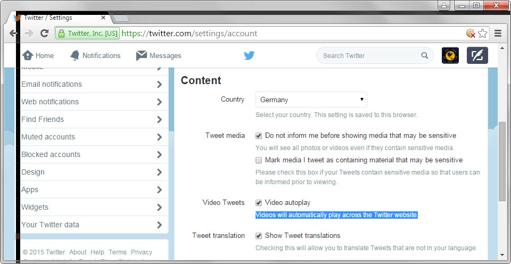
Task: Click chevron next to Web notifications
Action: 159,102
